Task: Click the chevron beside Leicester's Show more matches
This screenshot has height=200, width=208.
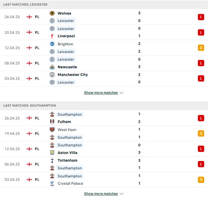Action: [x=121, y=93]
